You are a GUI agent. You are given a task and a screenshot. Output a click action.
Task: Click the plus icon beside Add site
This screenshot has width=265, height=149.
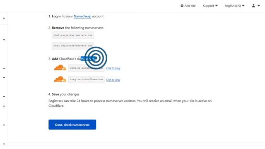click(182, 6)
